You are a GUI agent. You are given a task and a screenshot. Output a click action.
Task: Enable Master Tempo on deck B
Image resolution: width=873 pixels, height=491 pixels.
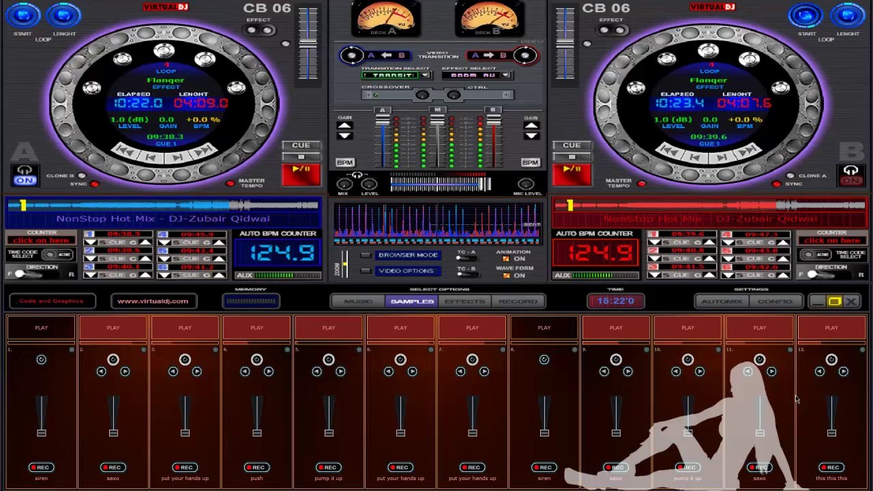coord(641,183)
